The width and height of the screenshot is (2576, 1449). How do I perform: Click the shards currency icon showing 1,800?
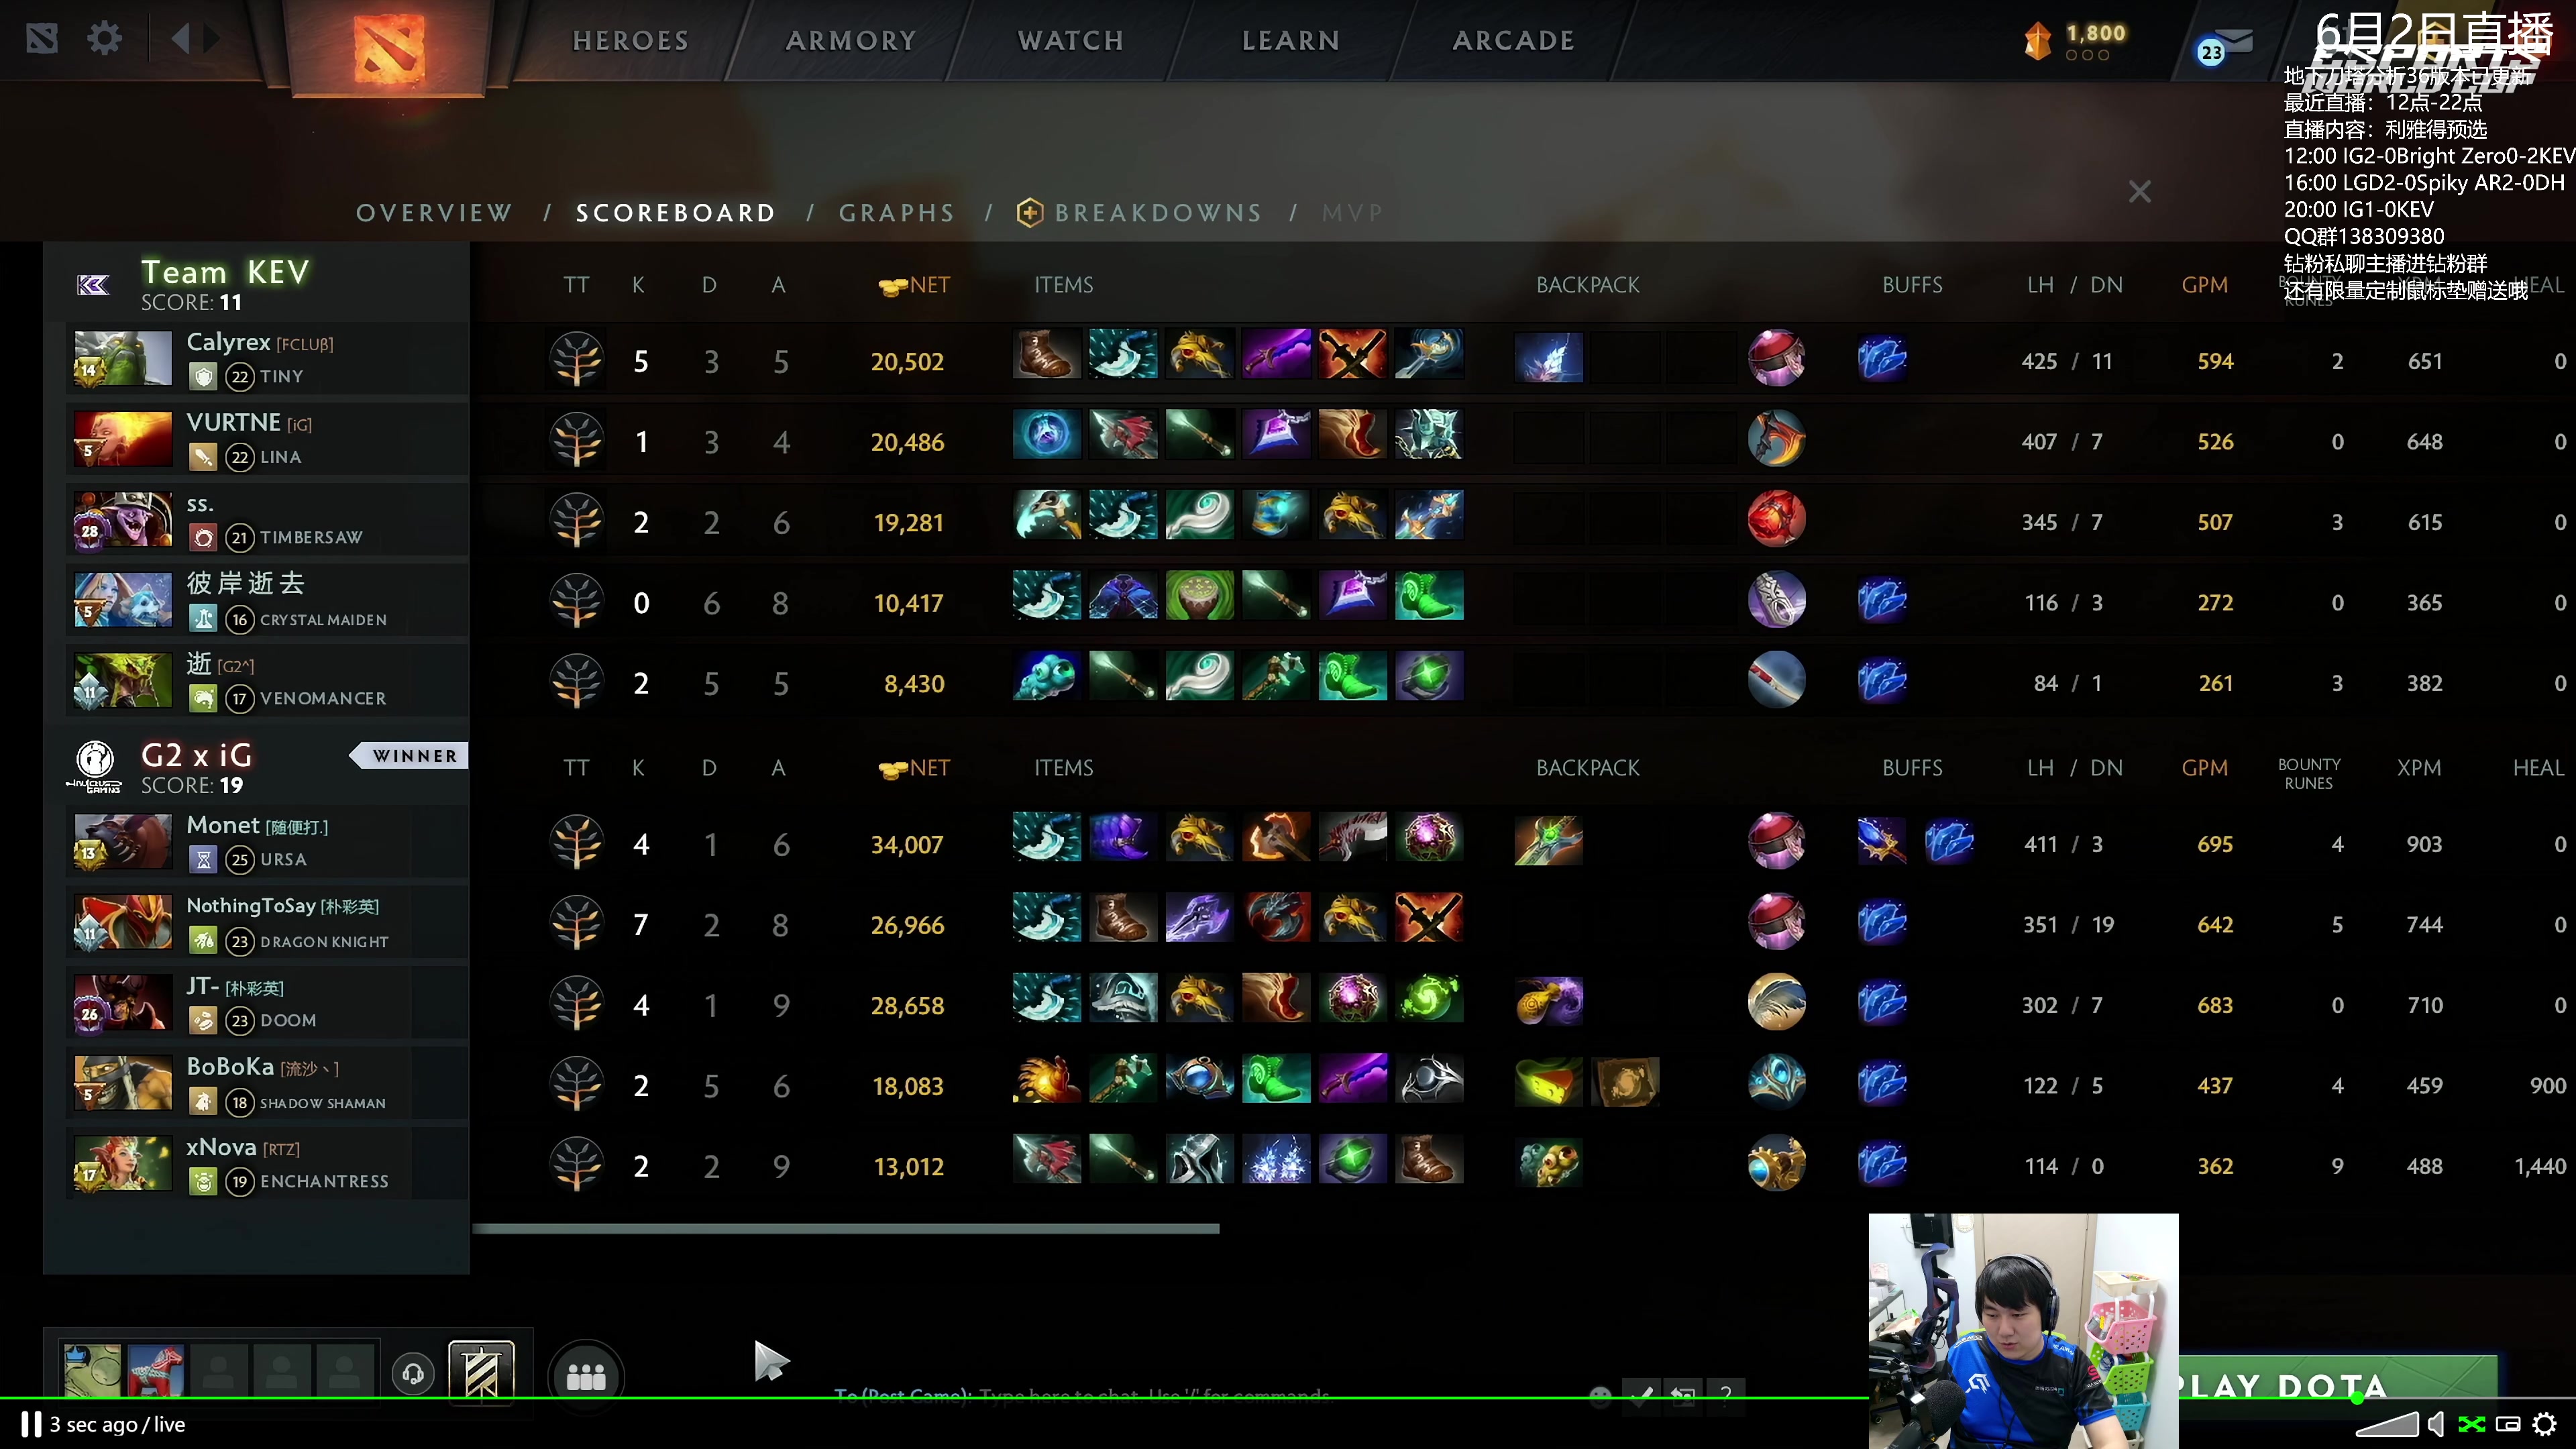tap(2038, 41)
